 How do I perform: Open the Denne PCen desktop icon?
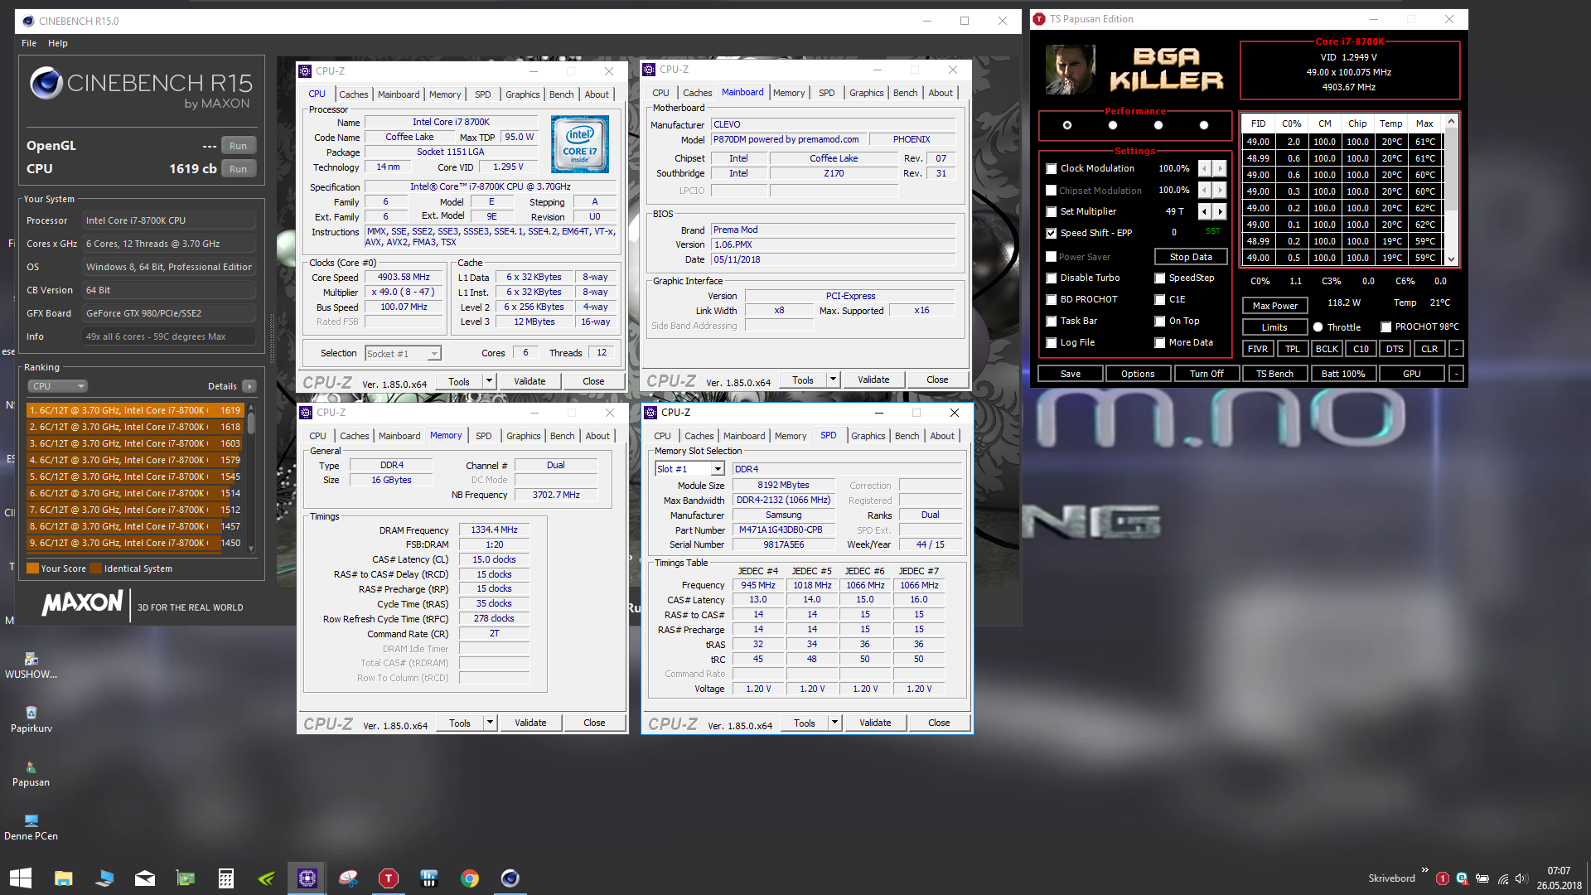[x=31, y=827]
